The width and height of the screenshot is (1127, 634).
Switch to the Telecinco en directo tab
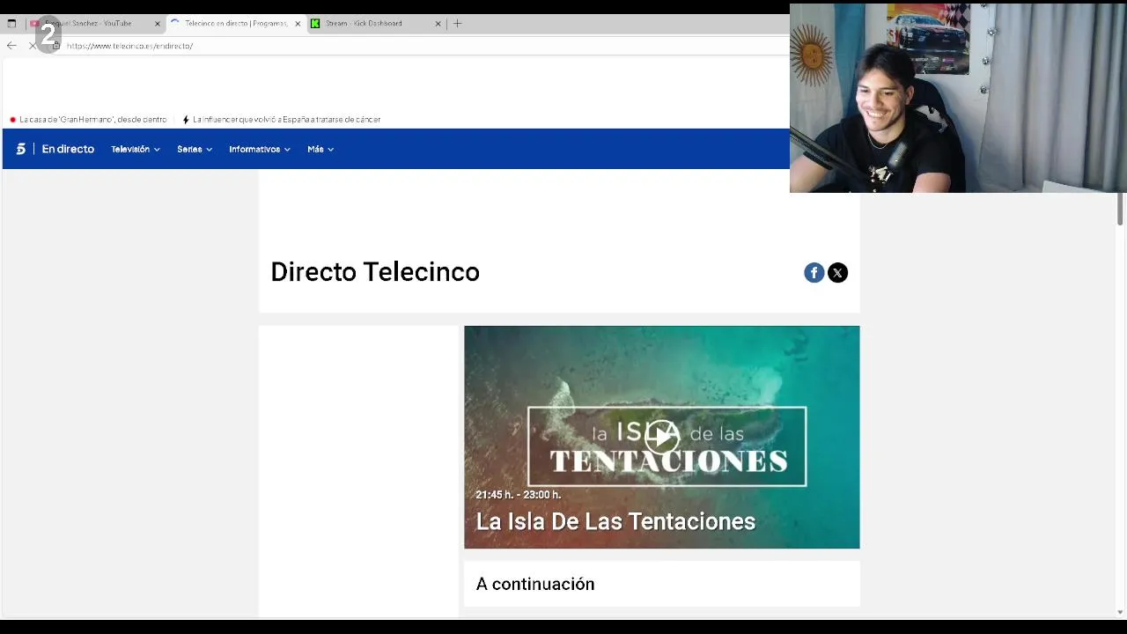point(235,24)
